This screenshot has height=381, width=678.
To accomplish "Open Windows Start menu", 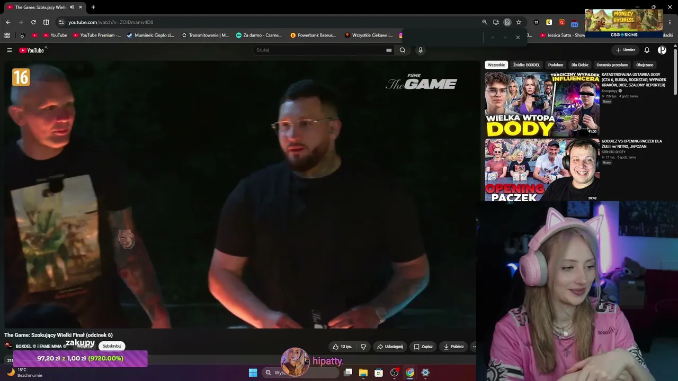I will point(253,373).
